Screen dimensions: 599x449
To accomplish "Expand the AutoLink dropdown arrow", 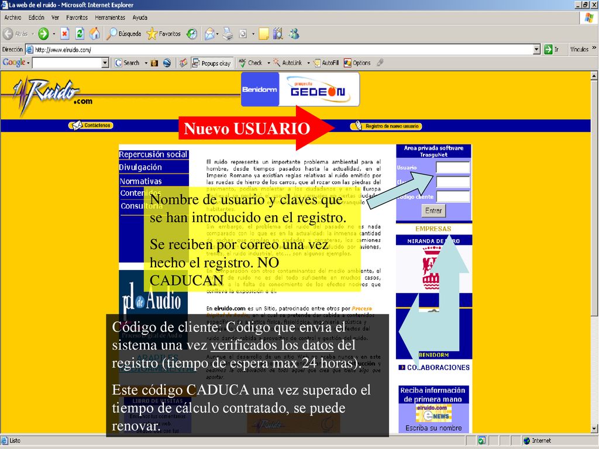I will [308, 63].
